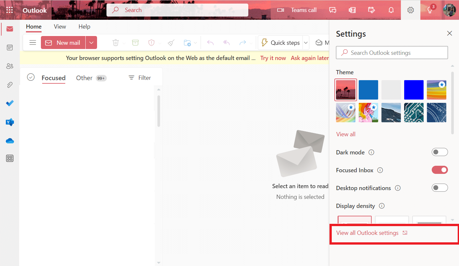
Task: Open the People view in the sidebar
Action: click(9, 66)
